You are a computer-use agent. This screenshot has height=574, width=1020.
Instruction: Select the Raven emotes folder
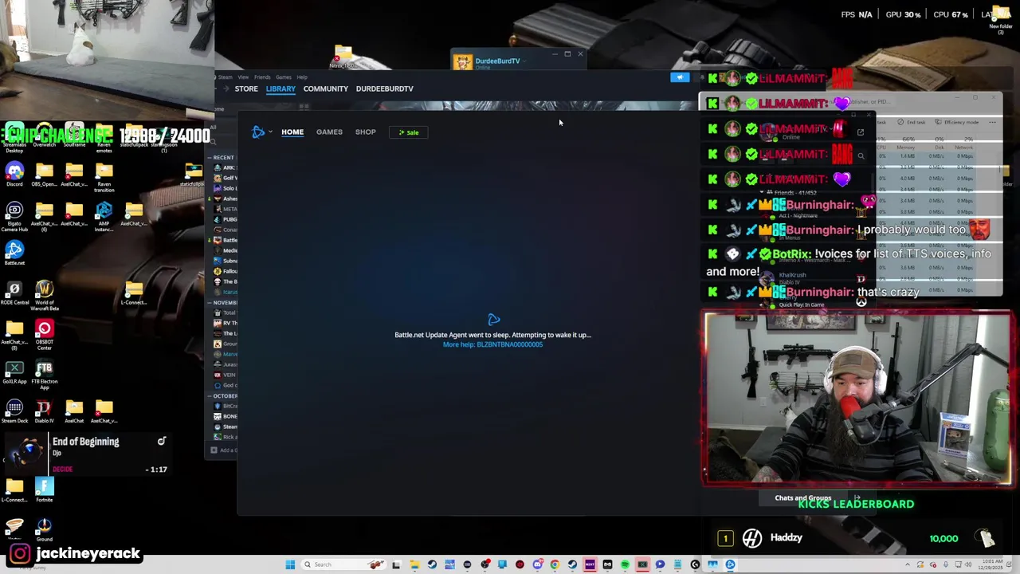[104, 136]
